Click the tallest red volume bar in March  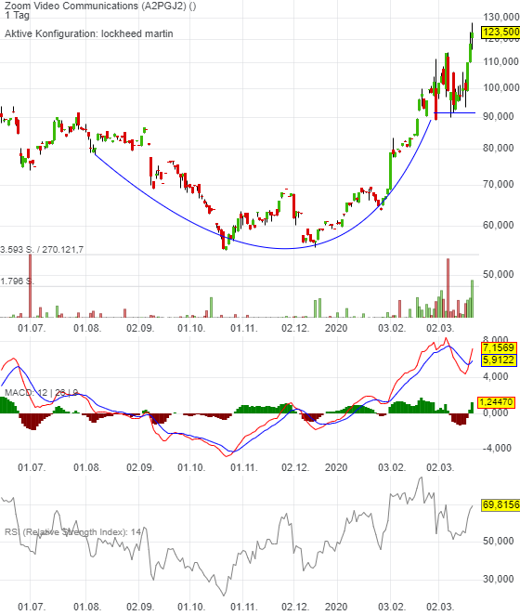click(x=448, y=288)
